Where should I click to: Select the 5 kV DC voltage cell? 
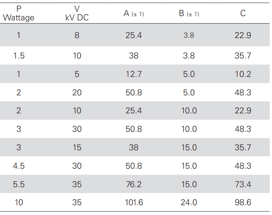[x=77, y=74]
